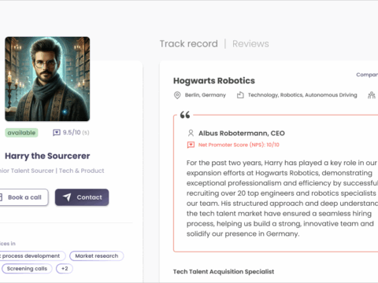Click the team size people icon

[372, 95]
